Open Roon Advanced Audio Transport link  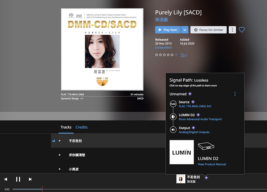click(x=200, y=119)
